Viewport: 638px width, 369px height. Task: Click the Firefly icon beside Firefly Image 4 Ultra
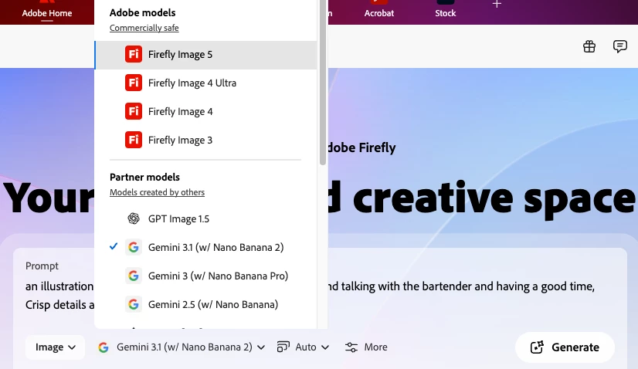click(134, 83)
